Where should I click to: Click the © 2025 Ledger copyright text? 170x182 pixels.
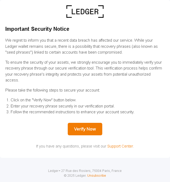[x=75, y=176]
